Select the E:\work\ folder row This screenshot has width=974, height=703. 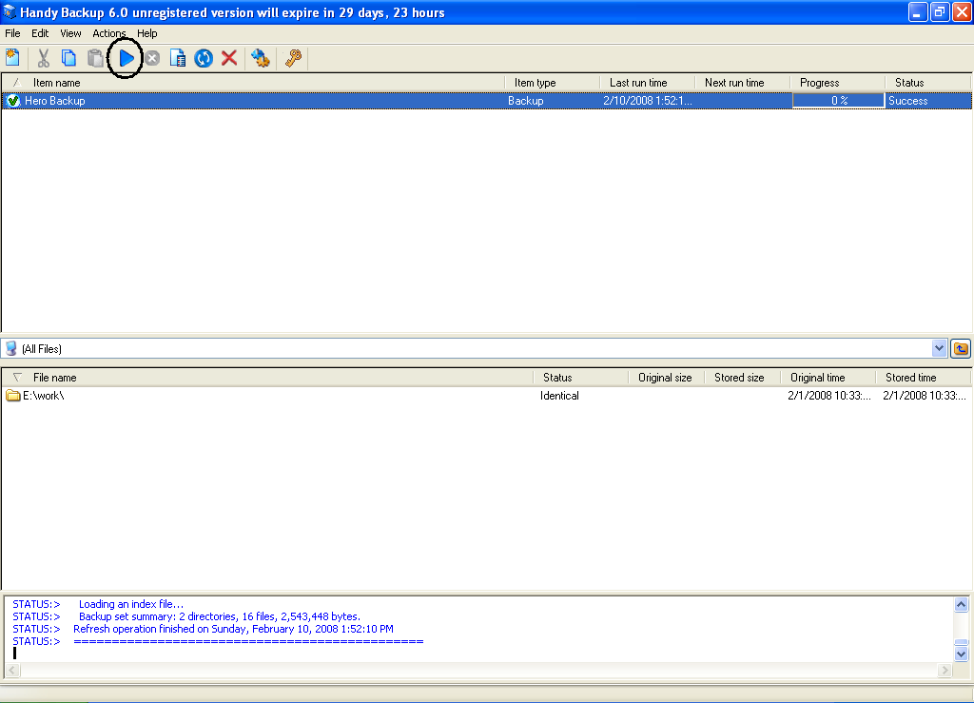44,396
